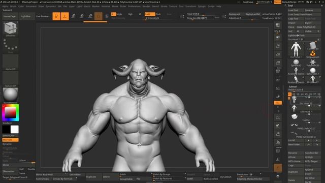Toggle the Rgb mode
This screenshot has height=183, width=325.
point(131,14)
